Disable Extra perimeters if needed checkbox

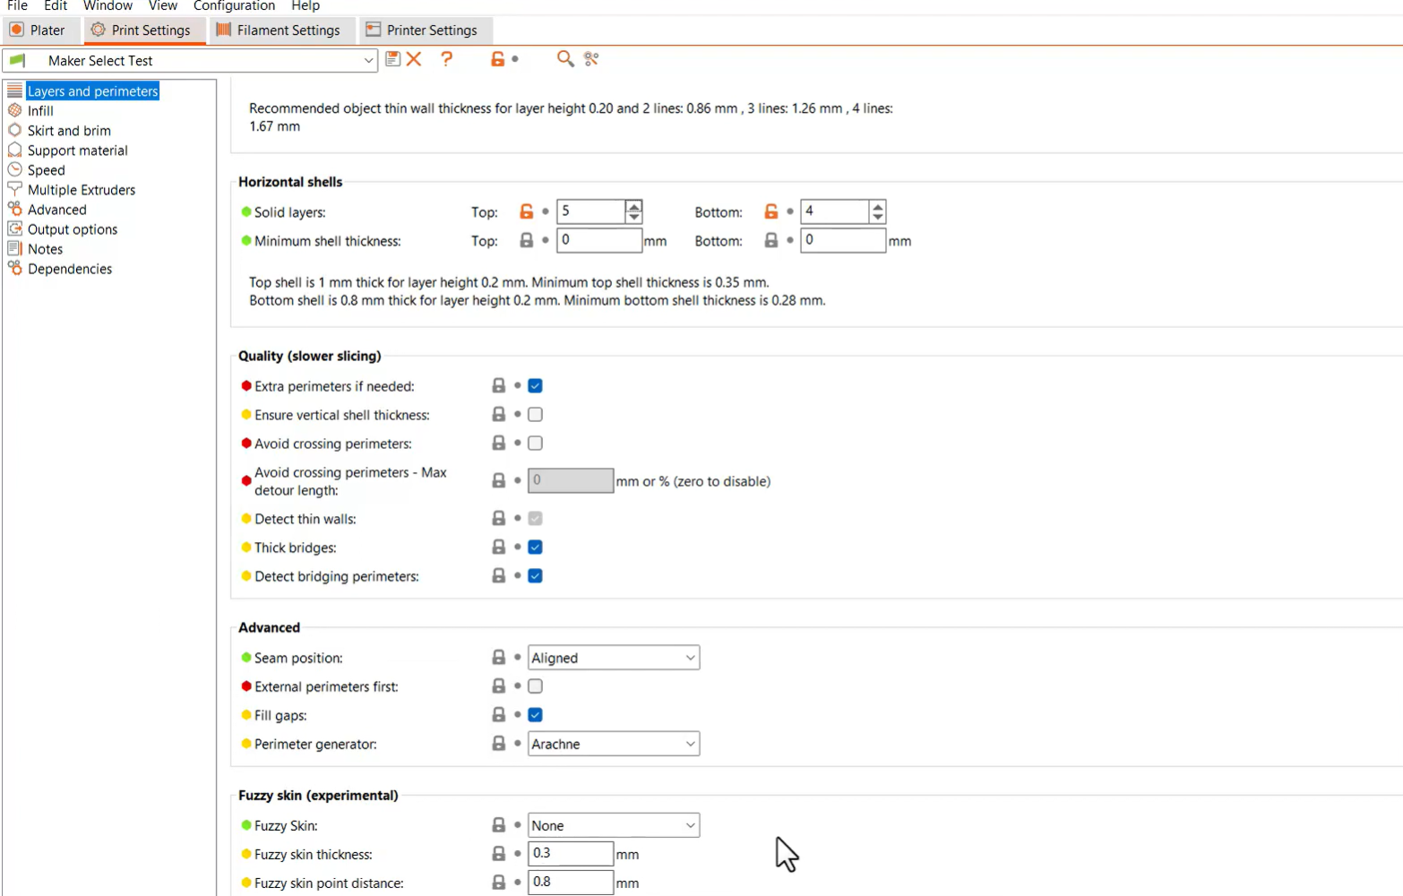coord(535,386)
